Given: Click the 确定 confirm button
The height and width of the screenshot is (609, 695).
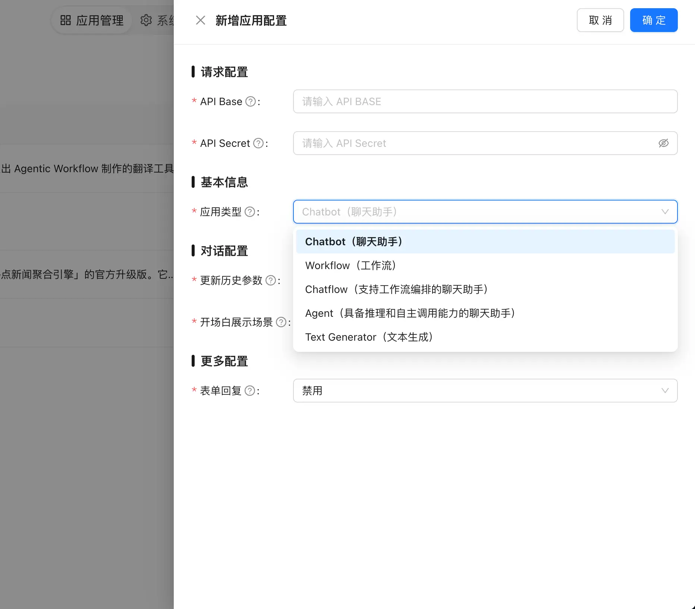Looking at the screenshot, I should [654, 20].
